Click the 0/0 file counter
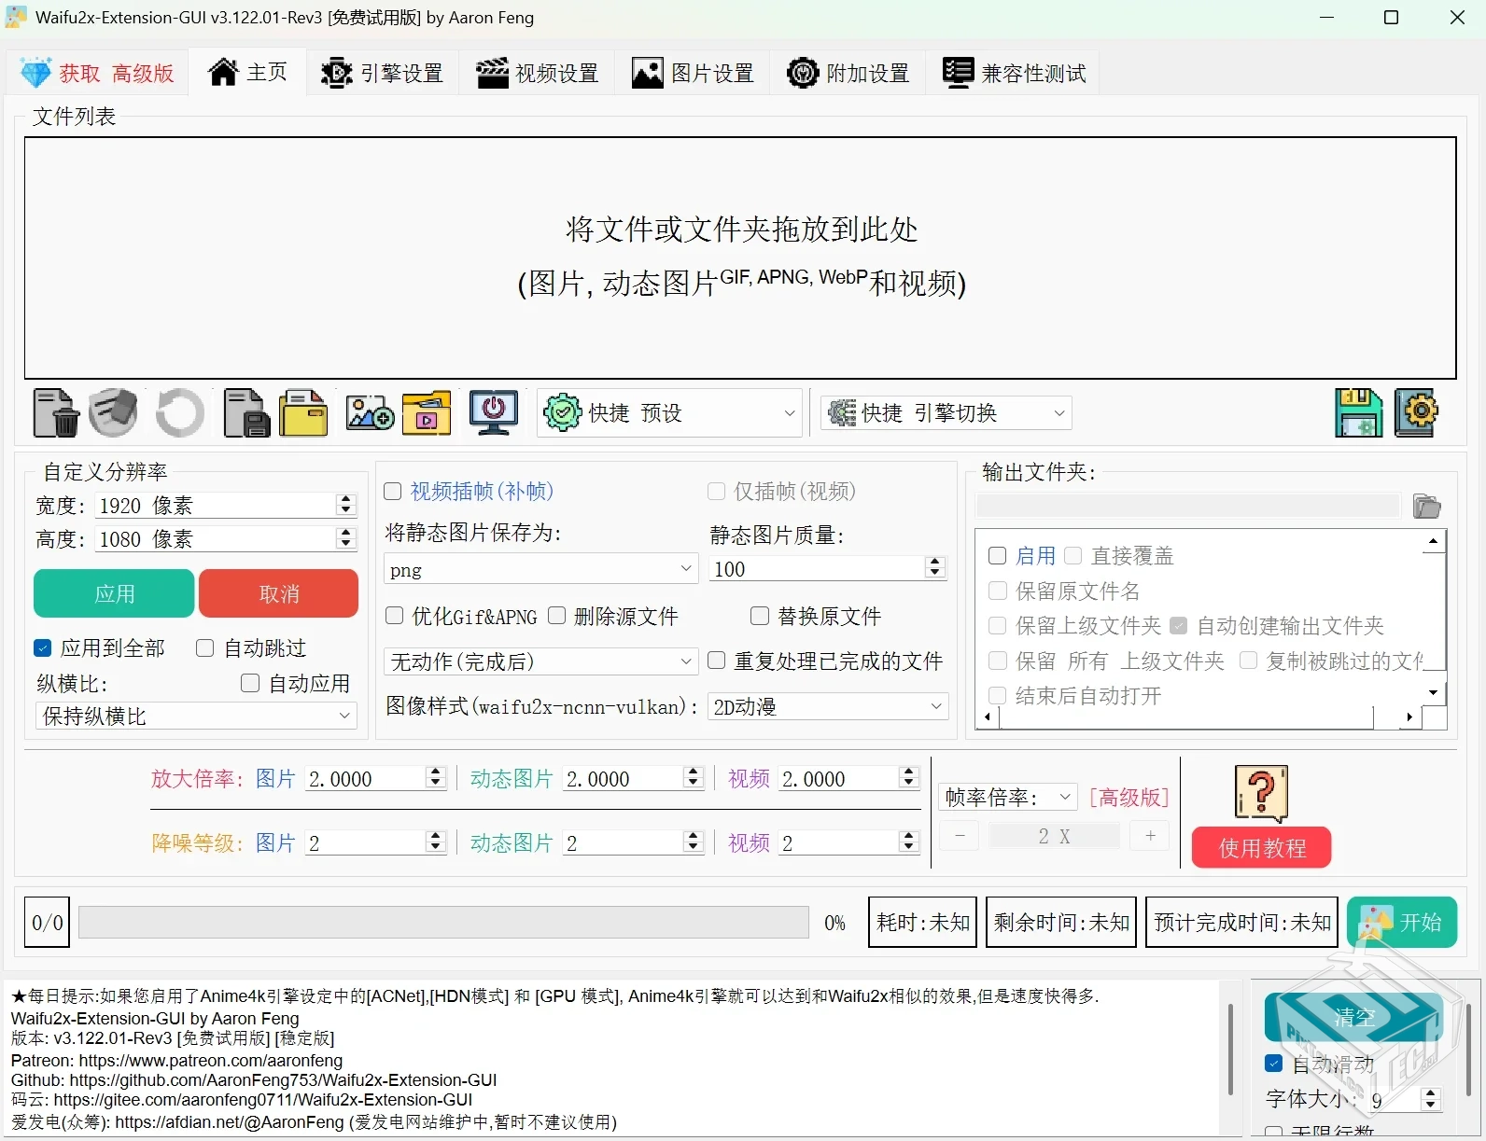The height and width of the screenshot is (1141, 1486). (x=47, y=922)
